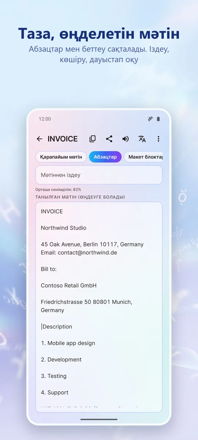This screenshot has width=198, height=440.
Task: Select the Қарапайым мәтін chip
Action: point(61,157)
